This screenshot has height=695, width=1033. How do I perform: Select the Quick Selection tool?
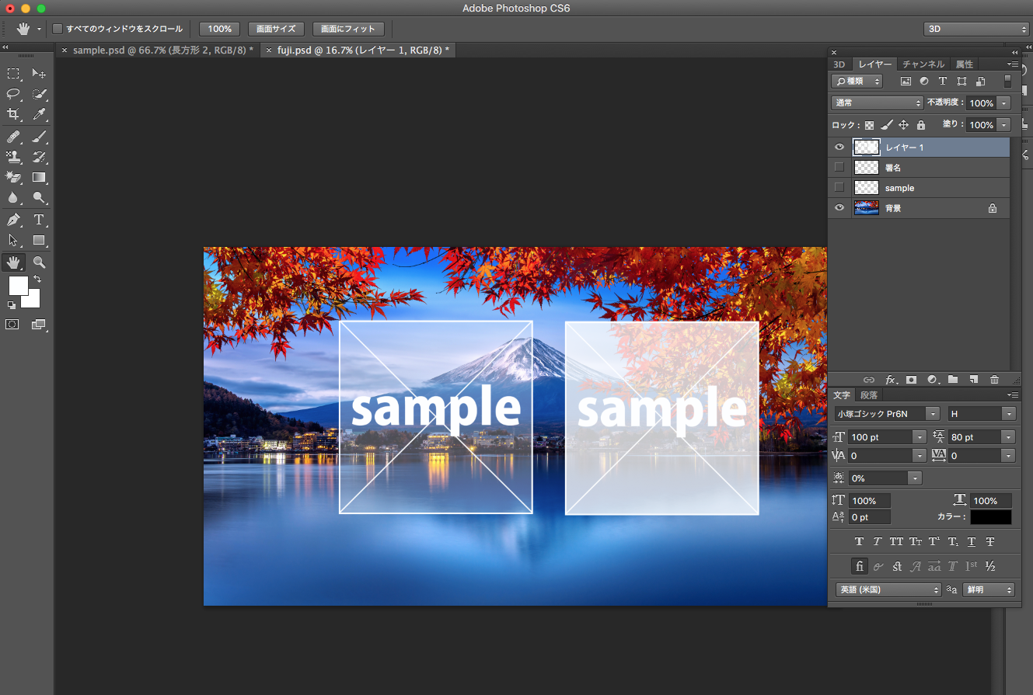point(39,94)
